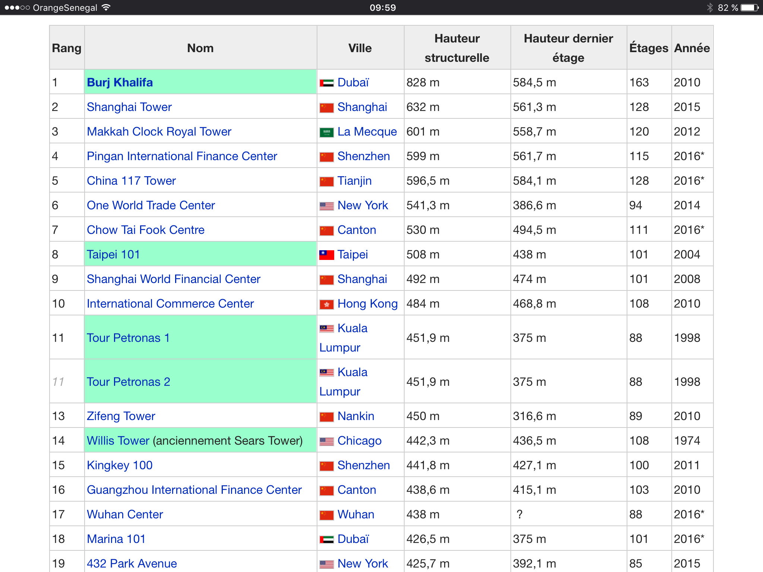
Task: Open the Taipei 101 link
Action: click(x=113, y=254)
